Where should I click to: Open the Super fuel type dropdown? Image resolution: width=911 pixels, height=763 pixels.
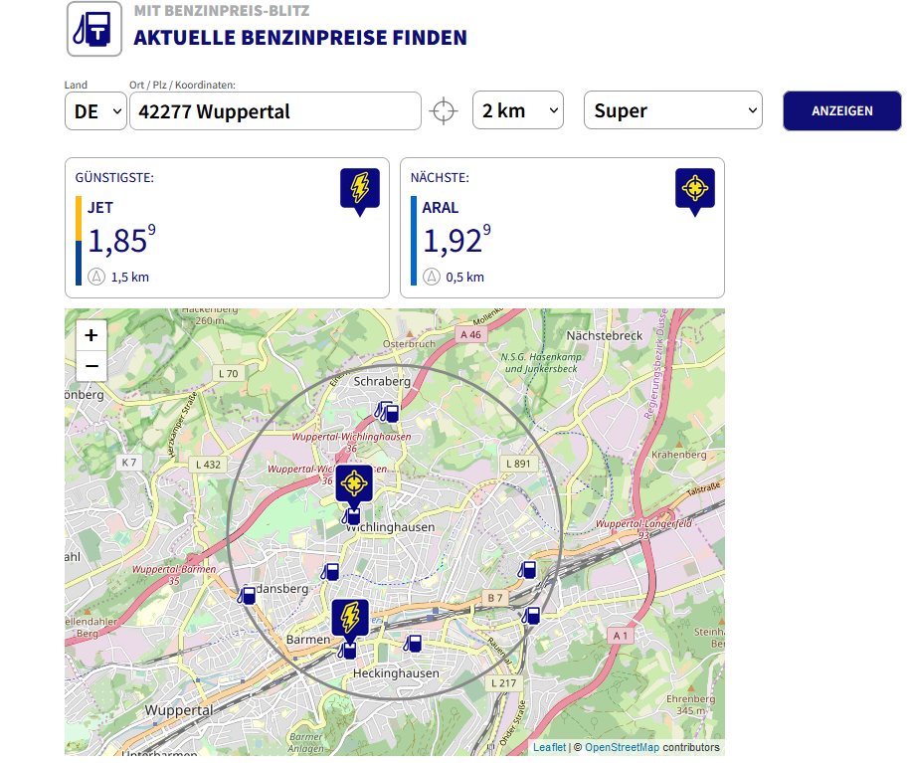coord(672,109)
